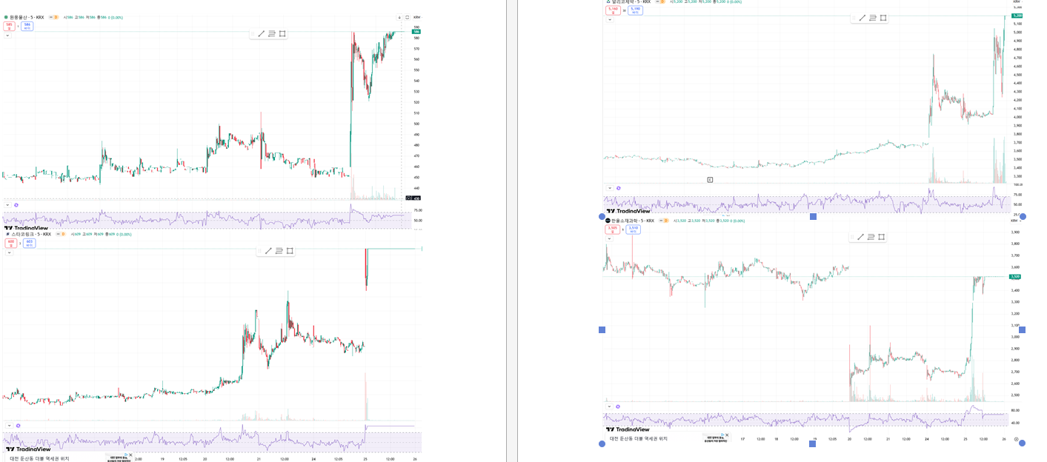The image size is (1047, 462).
Task: Open time axis settings gear on 한울소재과학 chart
Action: click(x=1016, y=439)
